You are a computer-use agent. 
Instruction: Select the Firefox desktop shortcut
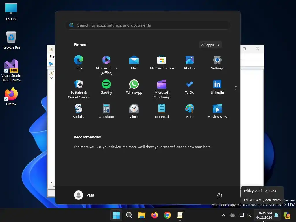11,97
